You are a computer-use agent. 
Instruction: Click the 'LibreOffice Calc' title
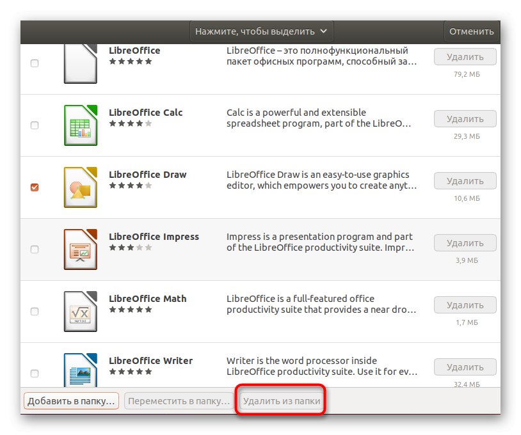tap(146, 113)
